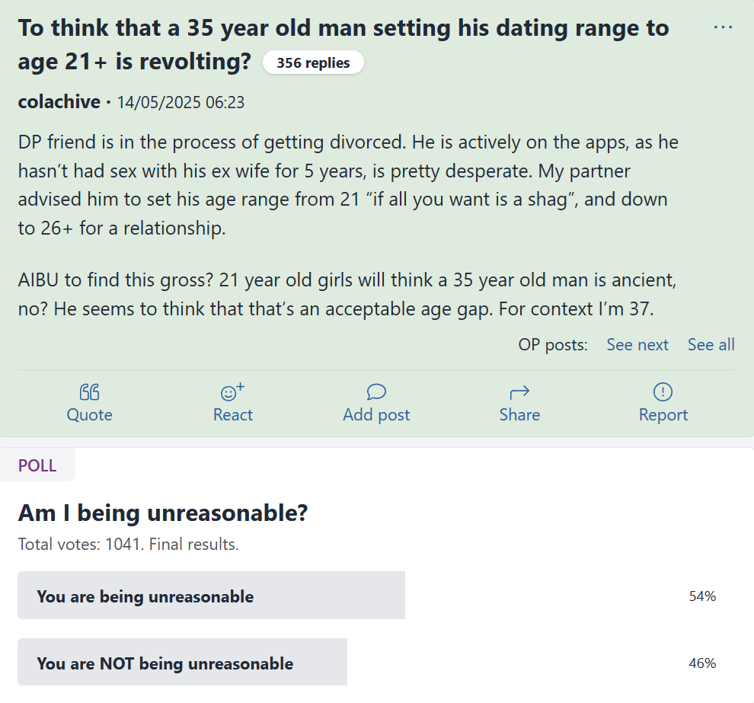Viewport: 754px width, 703px height.
Task: Select the POLL tab label
Action: [37, 465]
